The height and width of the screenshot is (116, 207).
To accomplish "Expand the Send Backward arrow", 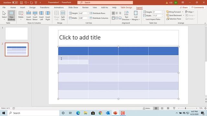I will [x=183, y=15].
